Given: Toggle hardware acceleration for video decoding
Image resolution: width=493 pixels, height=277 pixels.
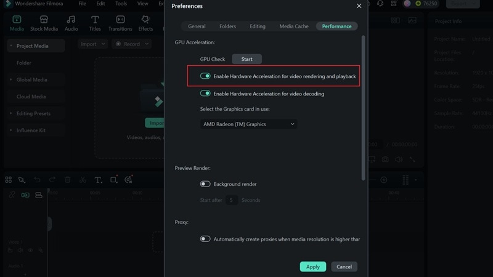Looking at the screenshot, I should pyautogui.click(x=205, y=94).
